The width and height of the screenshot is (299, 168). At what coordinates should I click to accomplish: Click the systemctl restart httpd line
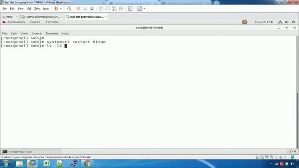coord(53,42)
